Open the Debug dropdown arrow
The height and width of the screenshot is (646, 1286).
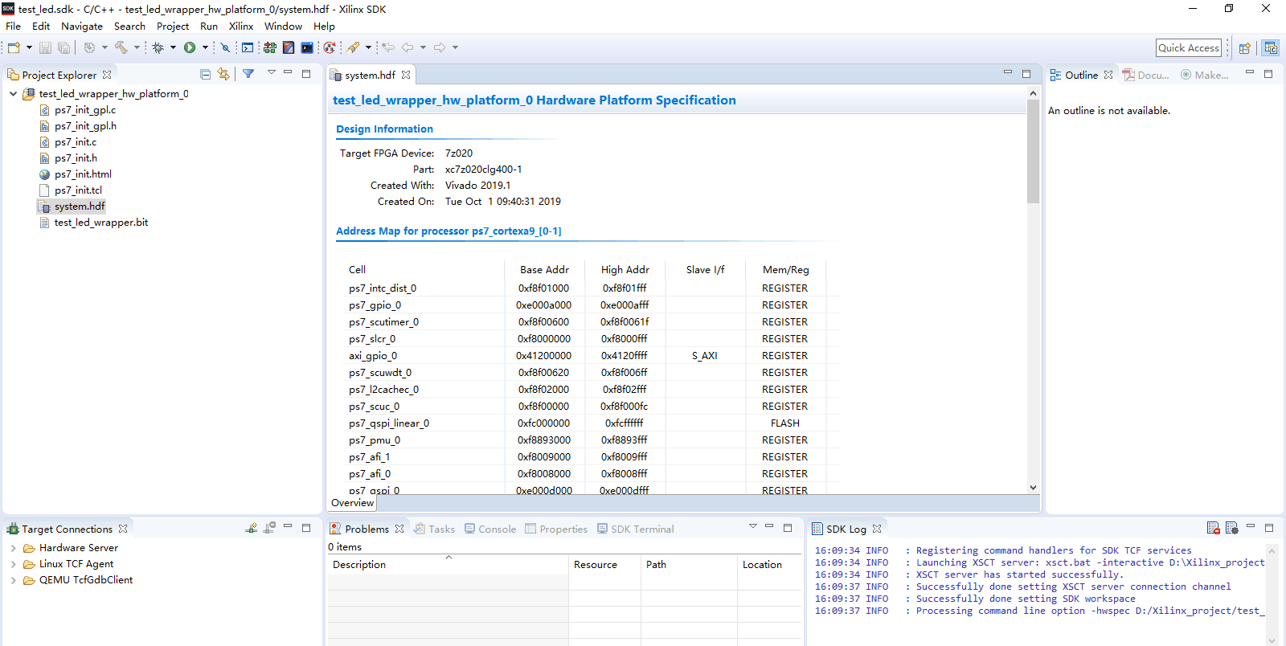[173, 47]
